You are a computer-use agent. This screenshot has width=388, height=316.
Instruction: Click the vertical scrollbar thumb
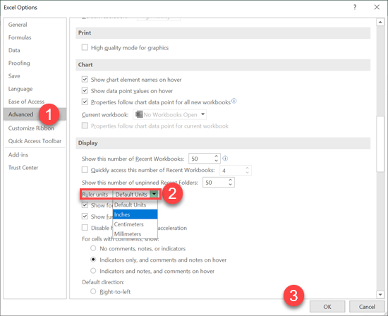[x=380, y=143]
